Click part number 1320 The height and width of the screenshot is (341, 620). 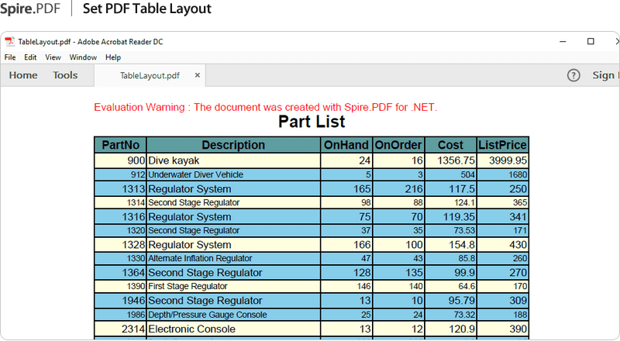click(136, 230)
